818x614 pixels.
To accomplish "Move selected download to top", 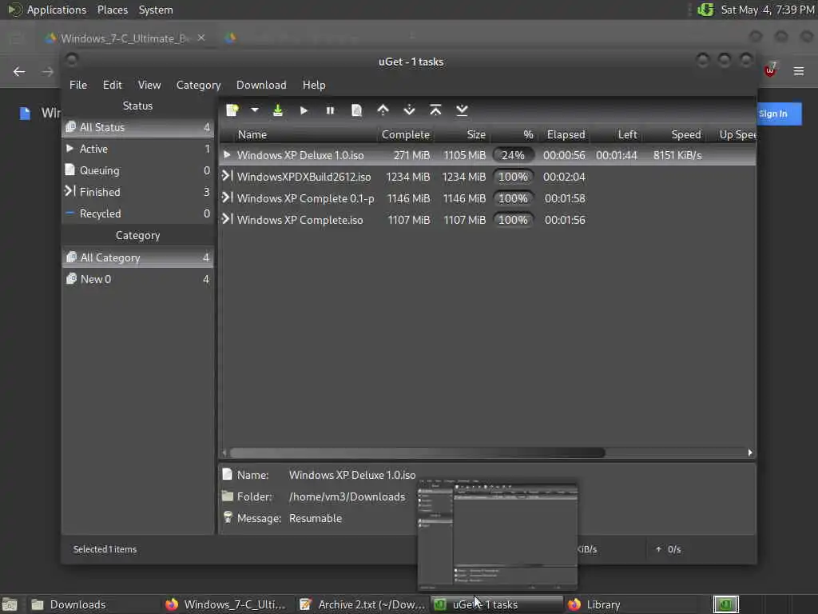I will click(x=435, y=110).
